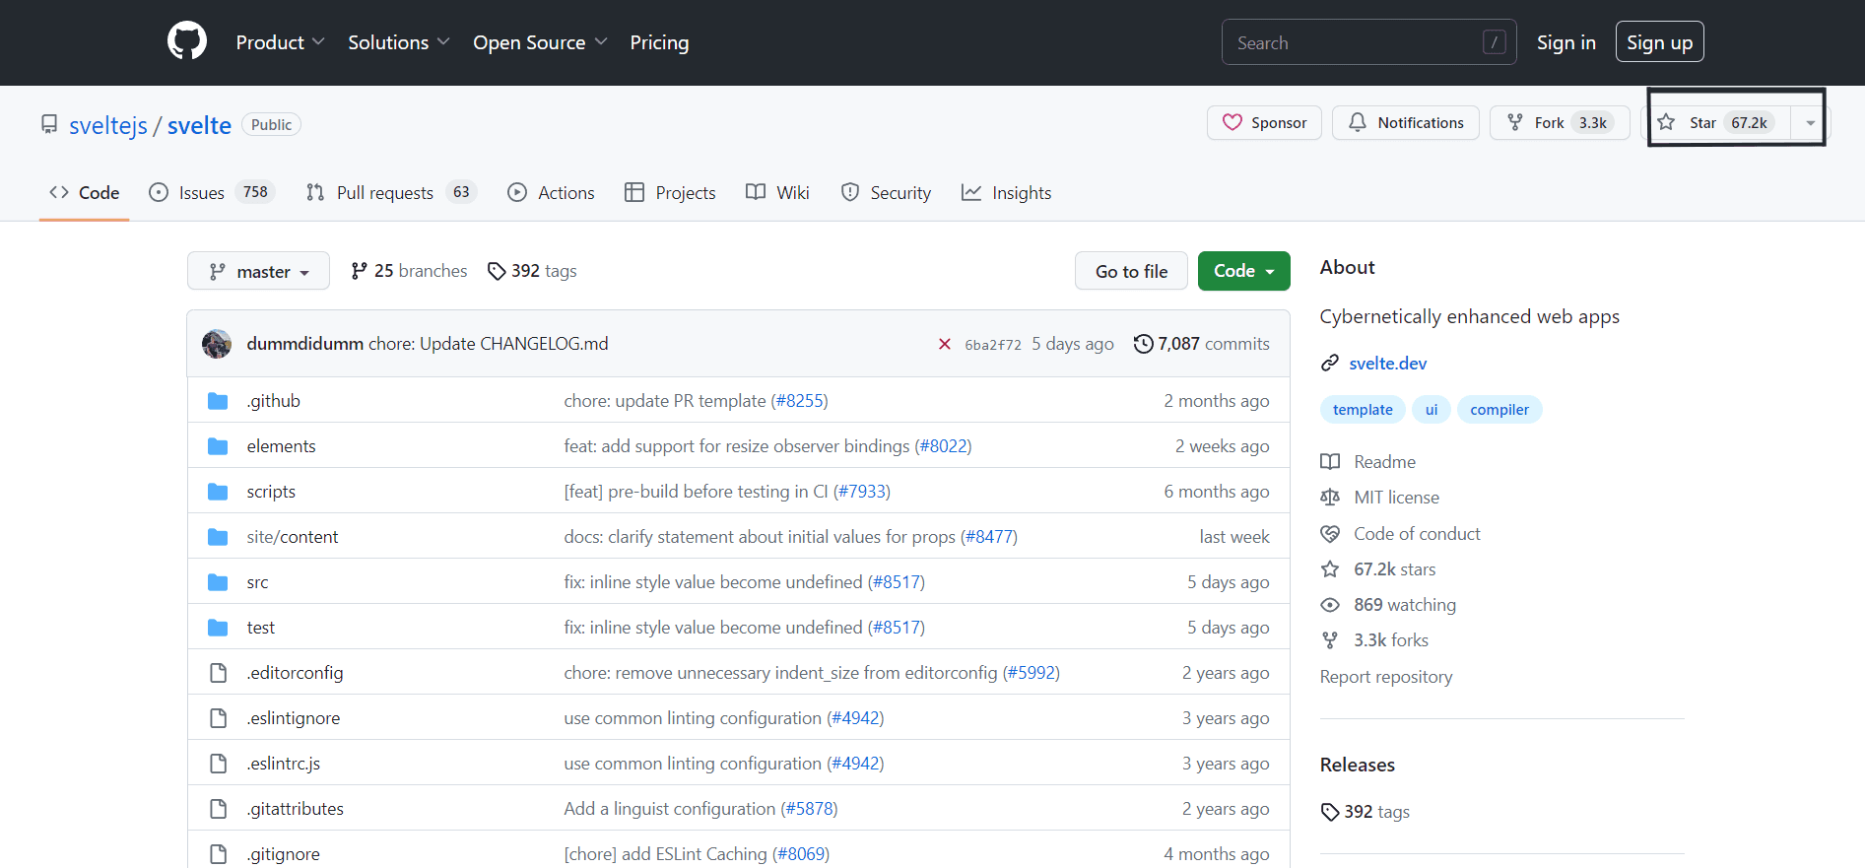Open the scripts folder

271,492
